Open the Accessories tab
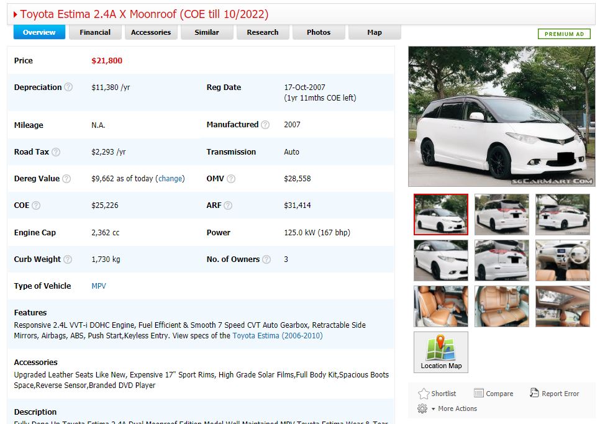The height and width of the screenshot is (424, 600). [151, 32]
